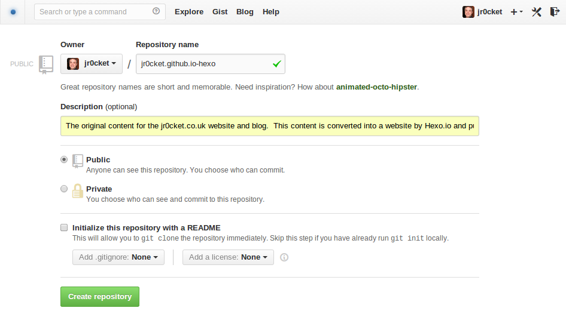Go to the Gist page

(x=220, y=12)
